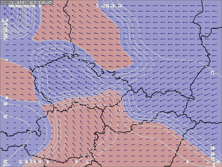Image resolution: width=222 pixels, height=167 pixels.
Task: Select the -3 contour label near bottom-right corner
Action: click(213, 148)
